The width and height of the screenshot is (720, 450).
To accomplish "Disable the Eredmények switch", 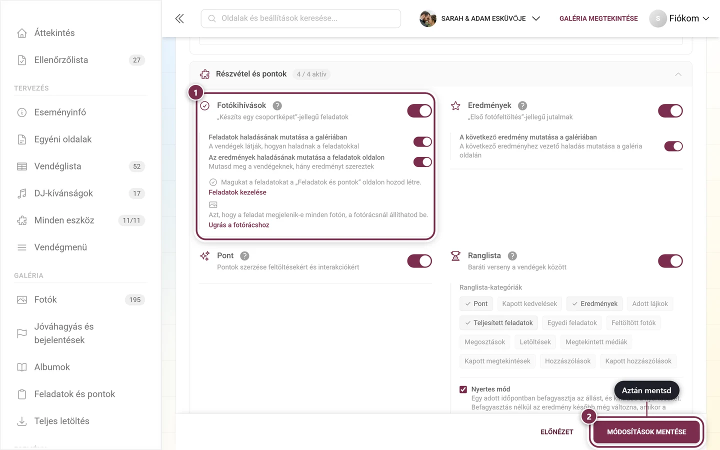I will coord(670,111).
